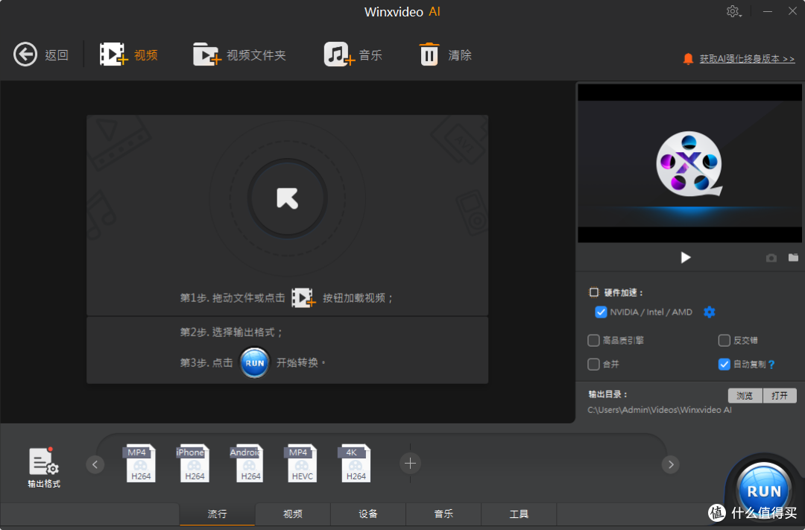The height and width of the screenshot is (530, 805).
Task: Add a video folder via 视频文件夹
Action: [x=207, y=54]
